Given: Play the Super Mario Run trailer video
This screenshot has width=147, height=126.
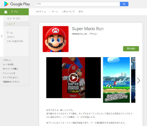Looking at the screenshot, I should (x=73, y=78).
